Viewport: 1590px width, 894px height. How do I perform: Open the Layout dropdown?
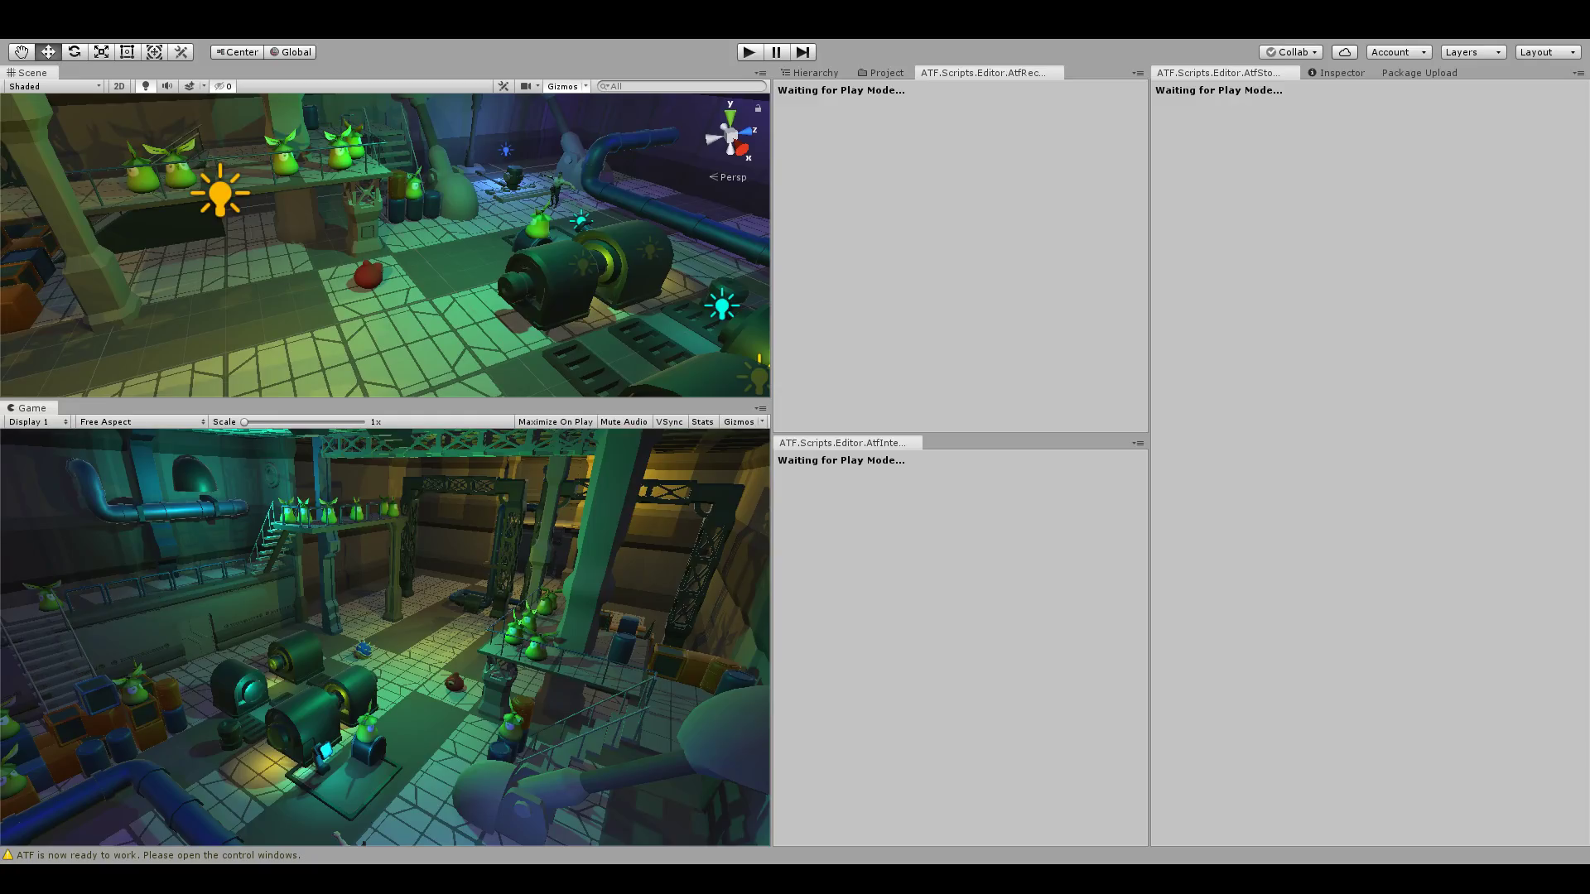pos(1548,52)
